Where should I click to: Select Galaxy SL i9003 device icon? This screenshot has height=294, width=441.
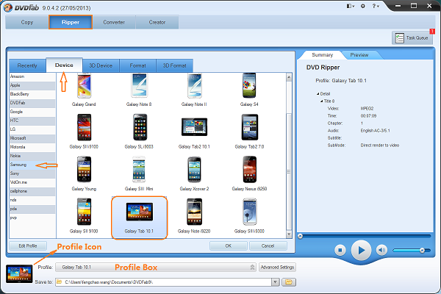click(x=140, y=127)
